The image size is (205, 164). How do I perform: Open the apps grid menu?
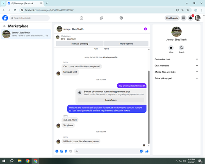coord(184,18)
